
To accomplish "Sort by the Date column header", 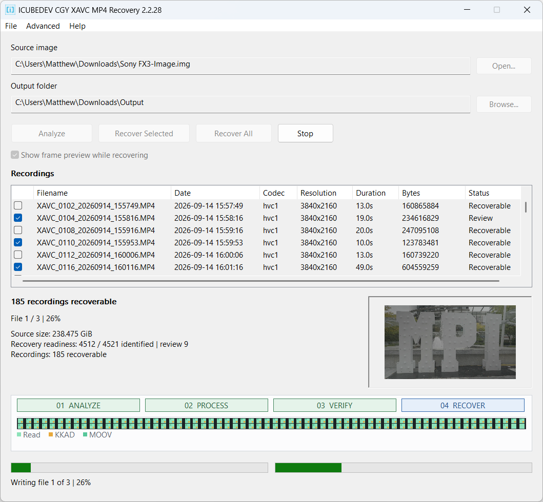I will (215, 193).
